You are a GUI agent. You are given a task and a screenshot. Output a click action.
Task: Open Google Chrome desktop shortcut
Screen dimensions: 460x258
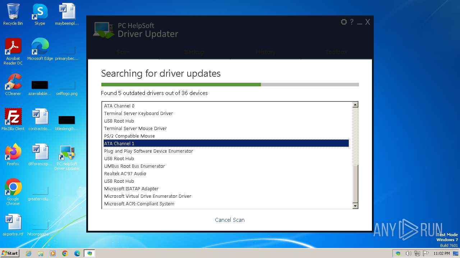click(x=13, y=192)
